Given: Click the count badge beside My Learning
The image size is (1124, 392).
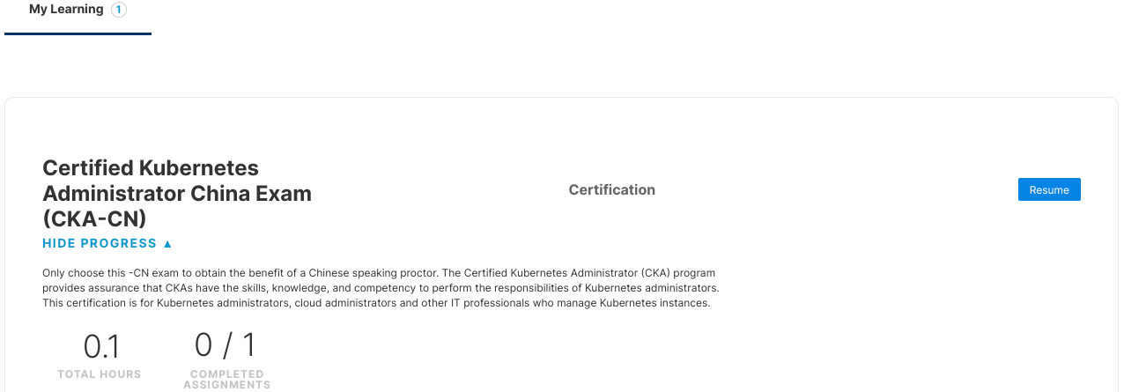Looking at the screenshot, I should 119,10.
